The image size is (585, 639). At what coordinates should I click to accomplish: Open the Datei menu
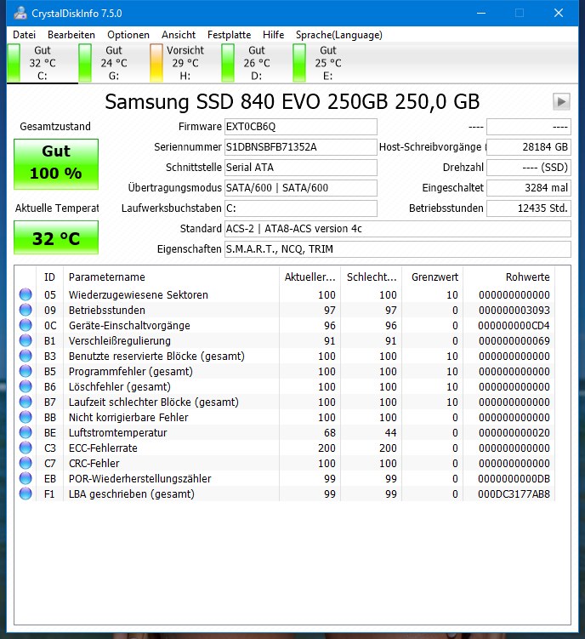tap(25, 35)
